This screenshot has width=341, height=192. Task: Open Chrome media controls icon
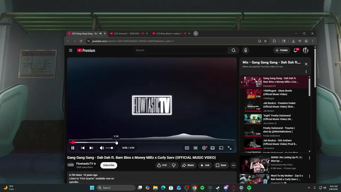click(x=300, y=41)
